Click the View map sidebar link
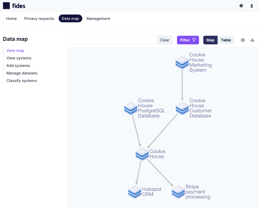 click(15, 51)
